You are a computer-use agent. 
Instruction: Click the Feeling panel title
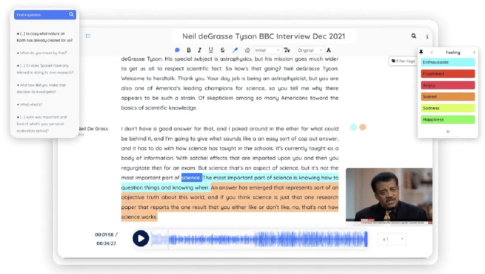[453, 52]
